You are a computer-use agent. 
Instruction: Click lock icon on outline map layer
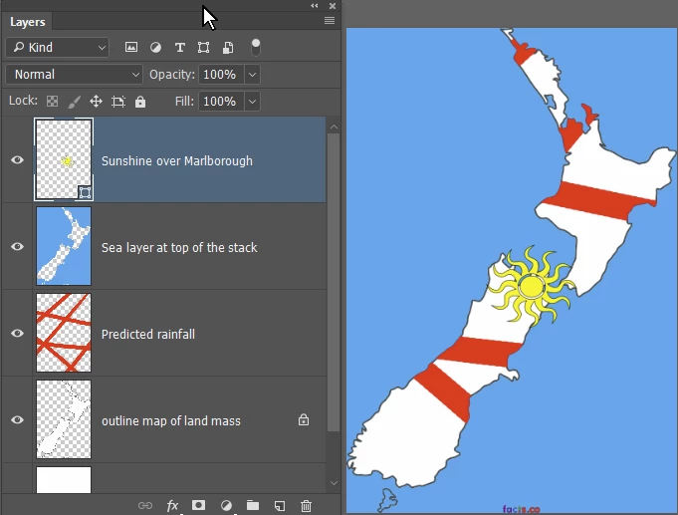(304, 419)
